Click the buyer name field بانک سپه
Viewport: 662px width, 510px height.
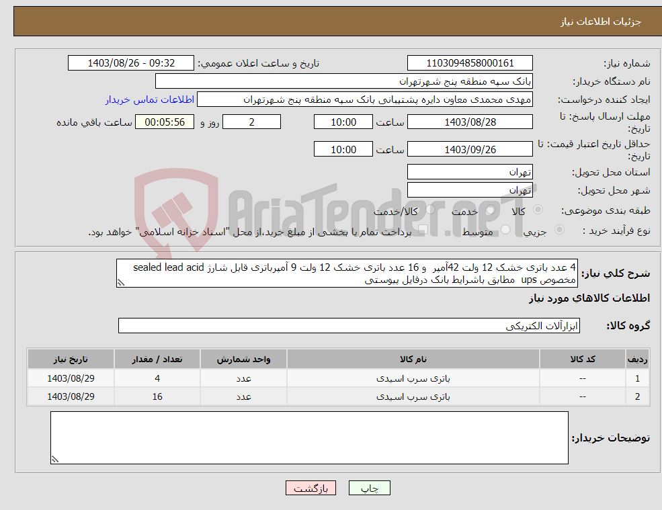pyautogui.click(x=344, y=81)
